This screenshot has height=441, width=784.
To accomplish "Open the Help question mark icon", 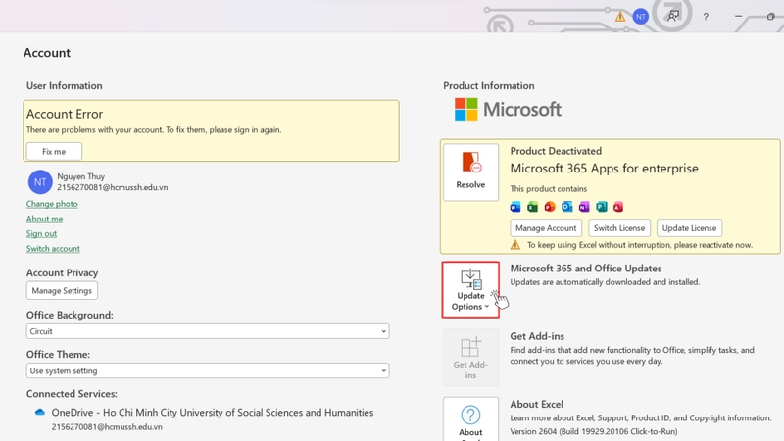I will click(706, 17).
